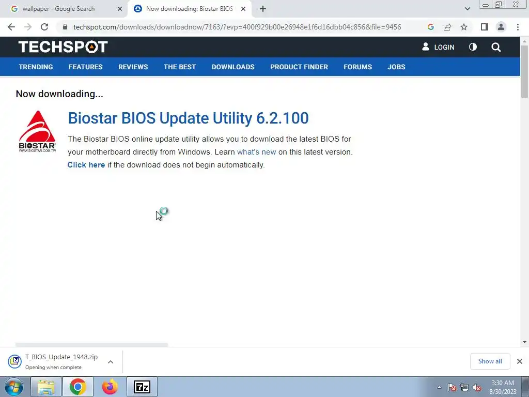Image resolution: width=529 pixels, height=397 pixels.
Task: Open a new tab with plus icon
Action: 263,9
